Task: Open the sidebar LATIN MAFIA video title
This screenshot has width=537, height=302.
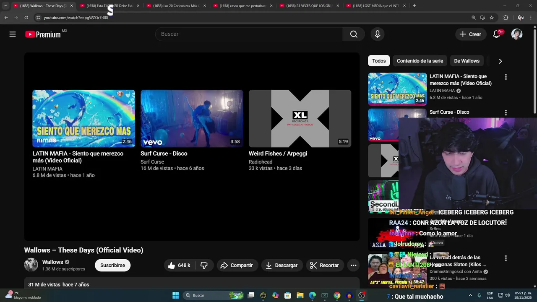Action: (461, 80)
